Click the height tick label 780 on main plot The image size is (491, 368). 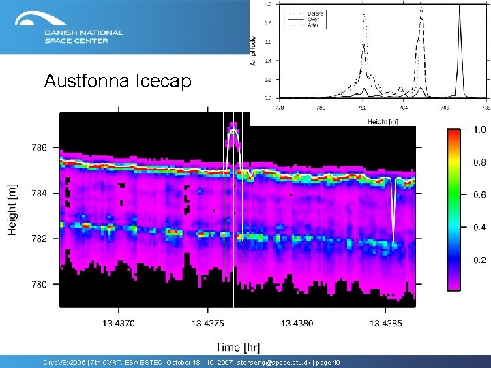pos(39,284)
